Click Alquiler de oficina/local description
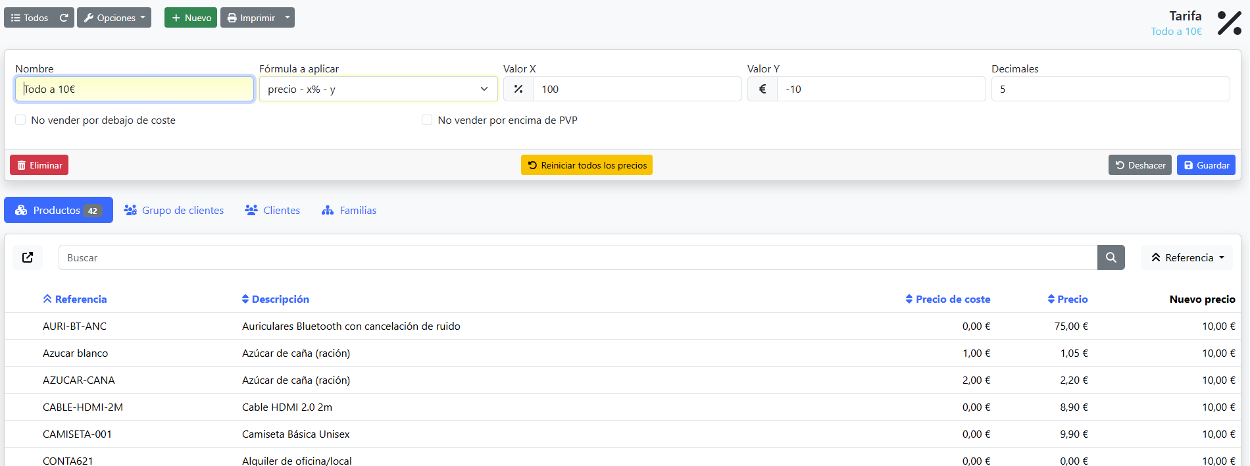 297,460
